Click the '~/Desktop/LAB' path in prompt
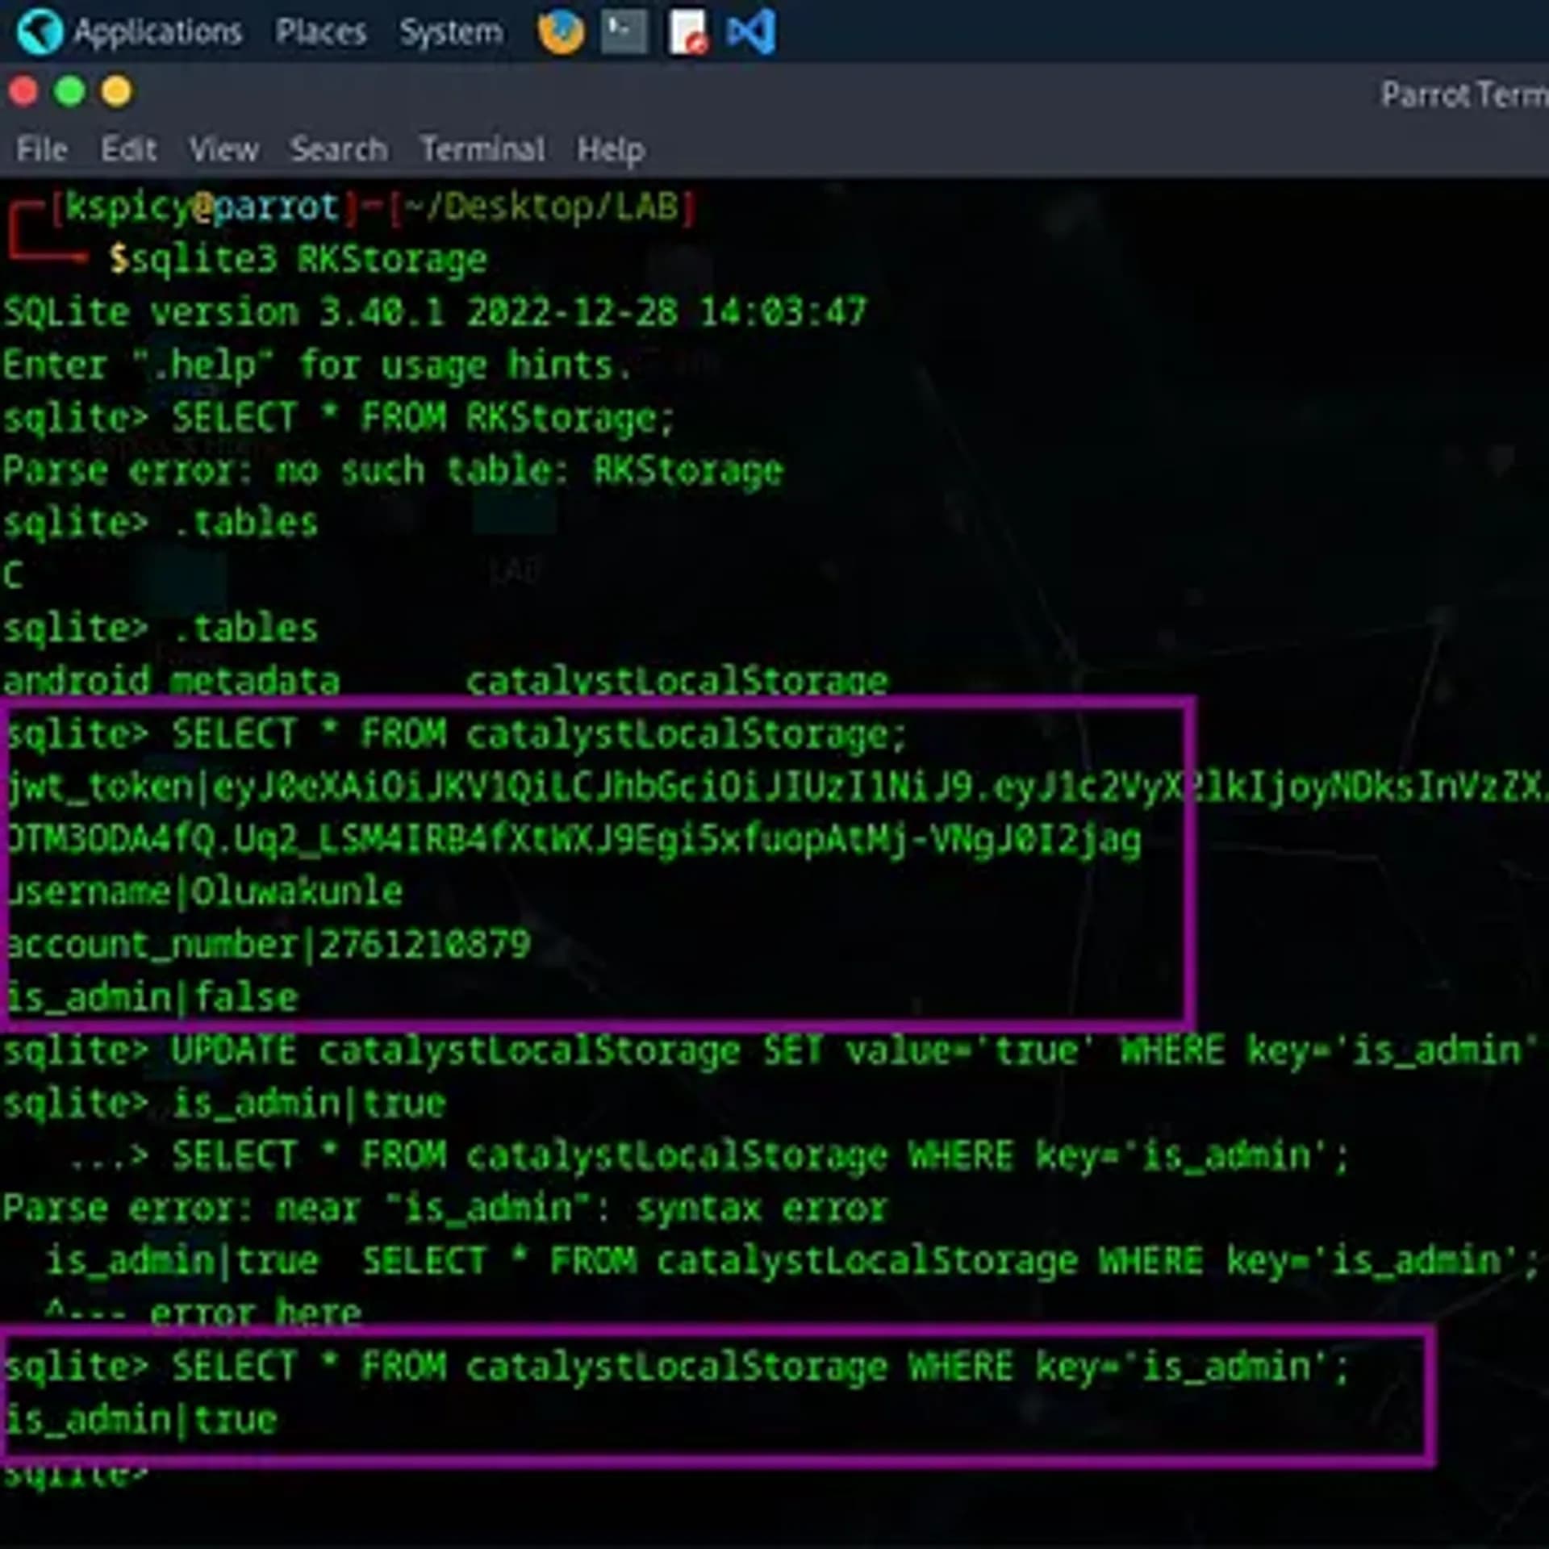Image resolution: width=1549 pixels, height=1549 pixels. click(541, 207)
